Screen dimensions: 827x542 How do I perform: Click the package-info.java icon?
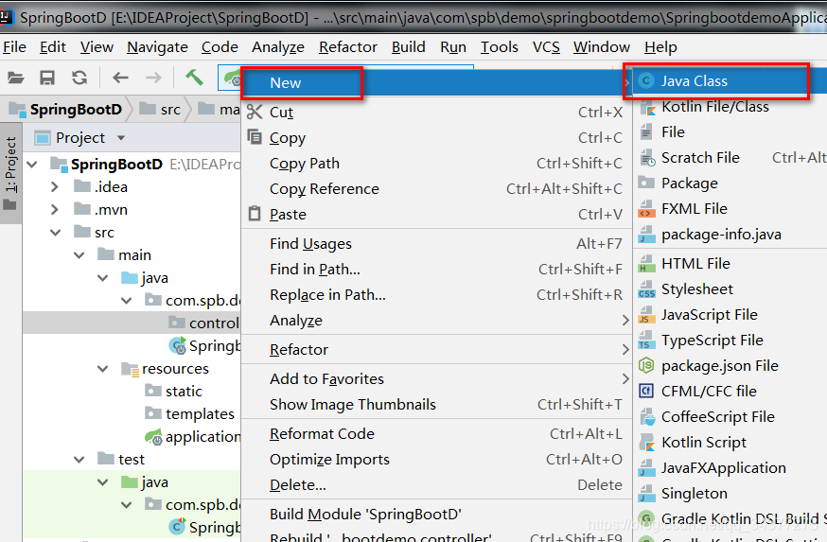click(646, 234)
